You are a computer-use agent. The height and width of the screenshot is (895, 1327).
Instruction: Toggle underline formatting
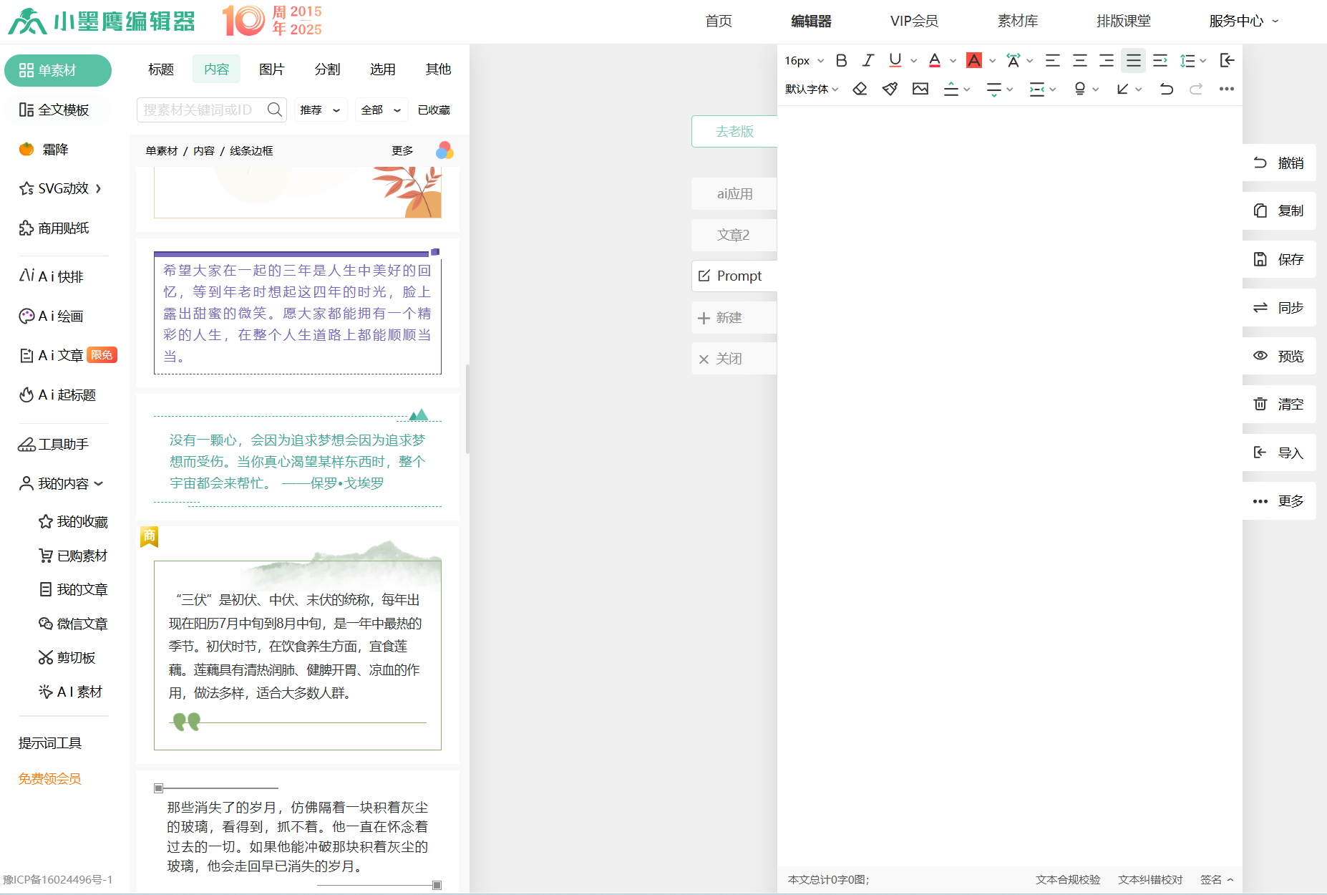coord(894,60)
